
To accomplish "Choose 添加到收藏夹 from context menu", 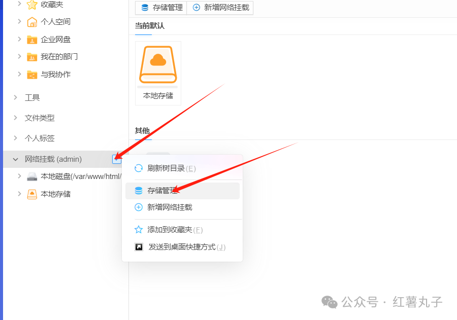I will [182, 230].
